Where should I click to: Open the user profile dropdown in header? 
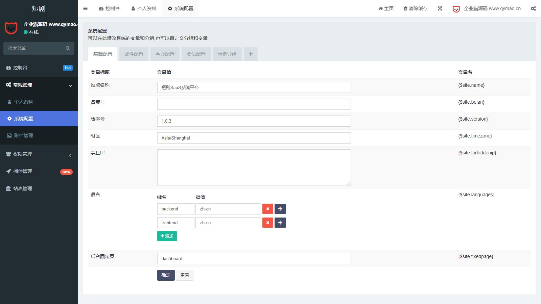click(x=487, y=8)
